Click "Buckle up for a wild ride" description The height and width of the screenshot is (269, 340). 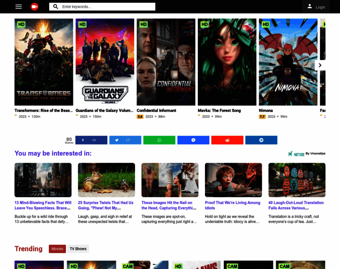coord(42,219)
